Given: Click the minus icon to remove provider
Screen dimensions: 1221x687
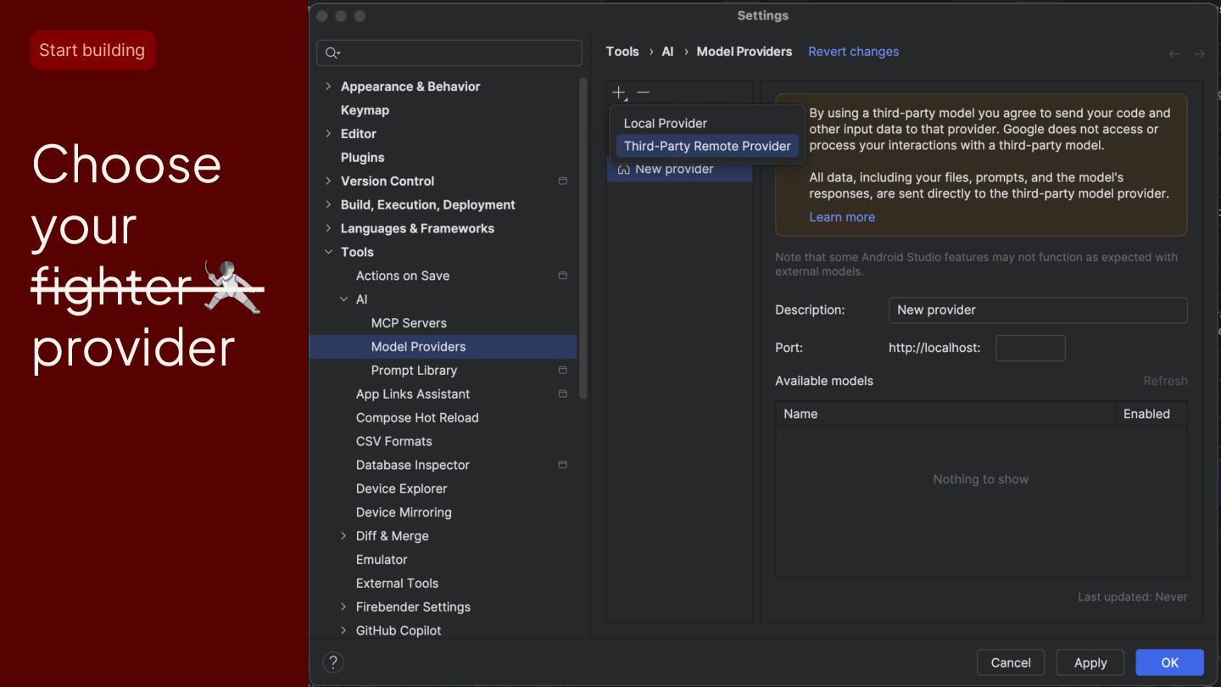Looking at the screenshot, I should (x=644, y=92).
